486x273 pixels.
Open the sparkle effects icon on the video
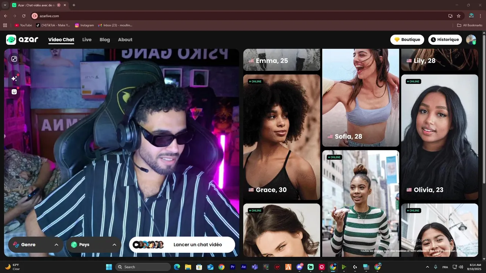click(14, 78)
